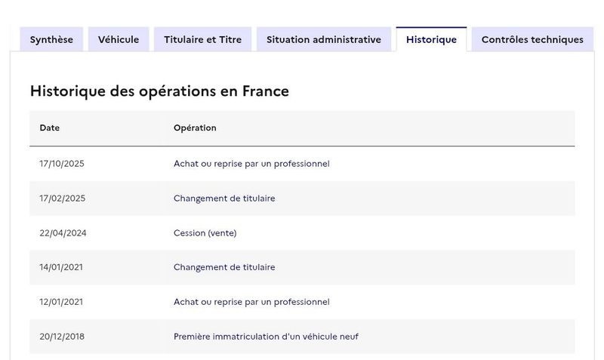Select the Situation administrative tab
This screenshot has height=360, width=604.
(324, 39)
